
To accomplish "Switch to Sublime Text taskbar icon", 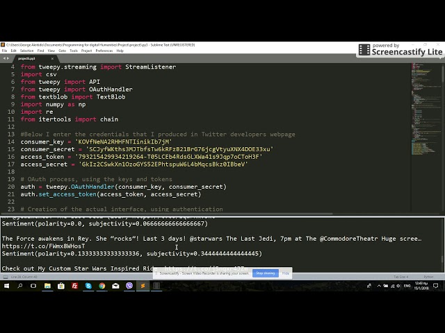I will coord(143,286).
